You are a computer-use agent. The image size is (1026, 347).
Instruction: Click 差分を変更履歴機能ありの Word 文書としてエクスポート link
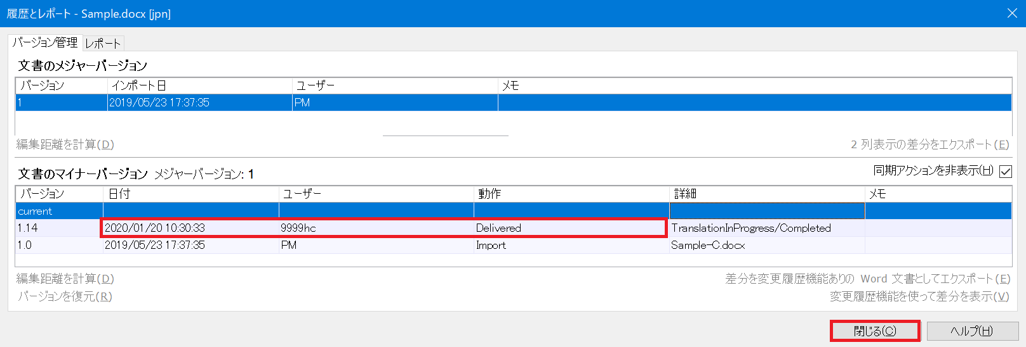tap(867, 279)
